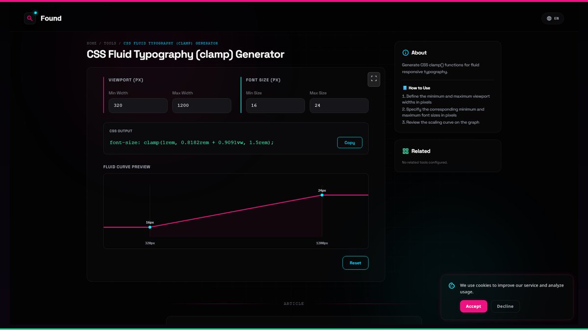The height and width of the screenshot is (330, 588).
Task: Focus the Max Width input field
Action: (202, 106)
